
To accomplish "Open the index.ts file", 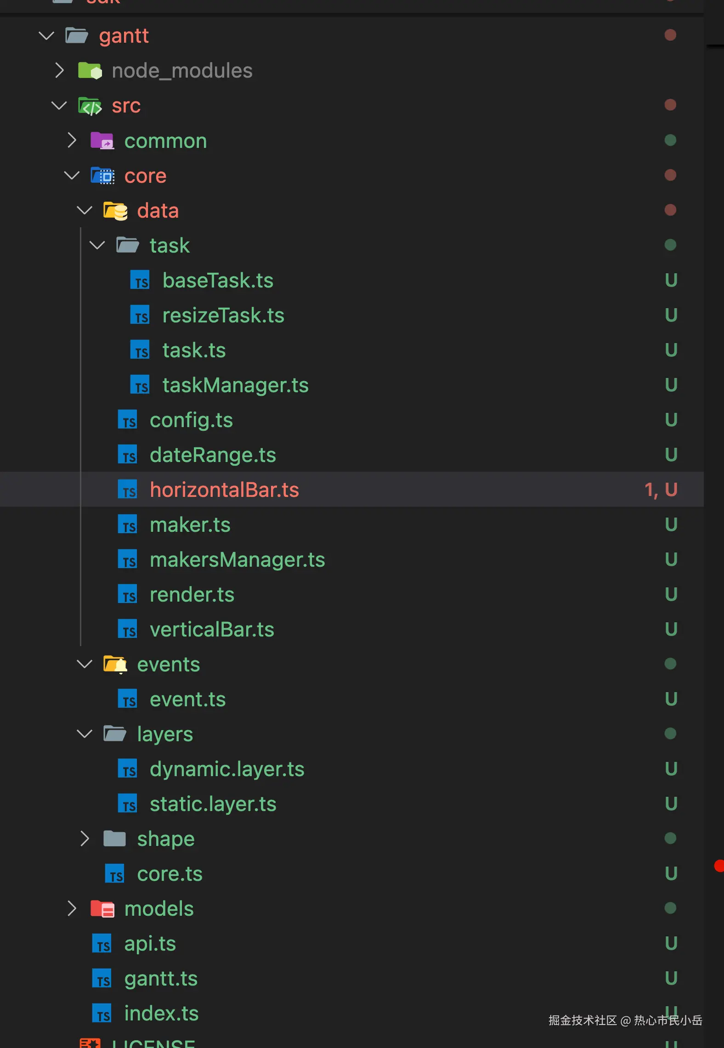I will (161, 1014).
